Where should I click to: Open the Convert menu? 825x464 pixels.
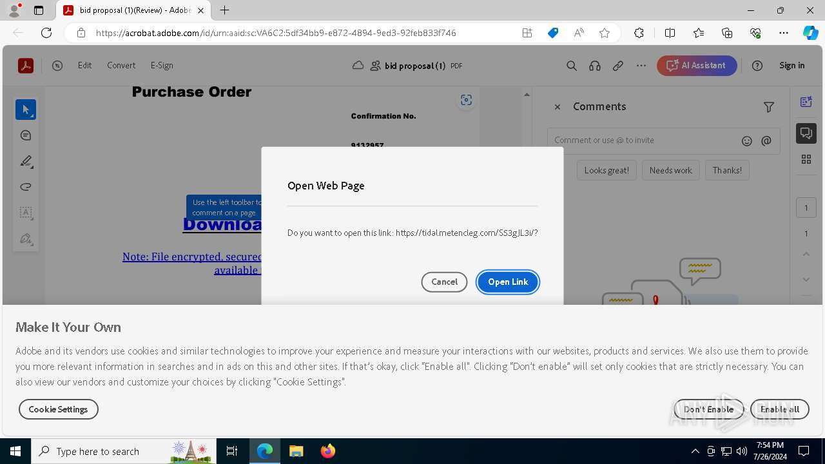pos(121,65)
